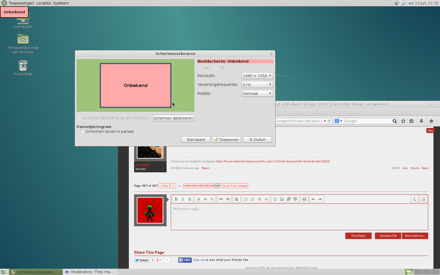Select the 'Aan' radio button
The width and height of the screenshot is (440, 275).
click(x=200, y=68)
